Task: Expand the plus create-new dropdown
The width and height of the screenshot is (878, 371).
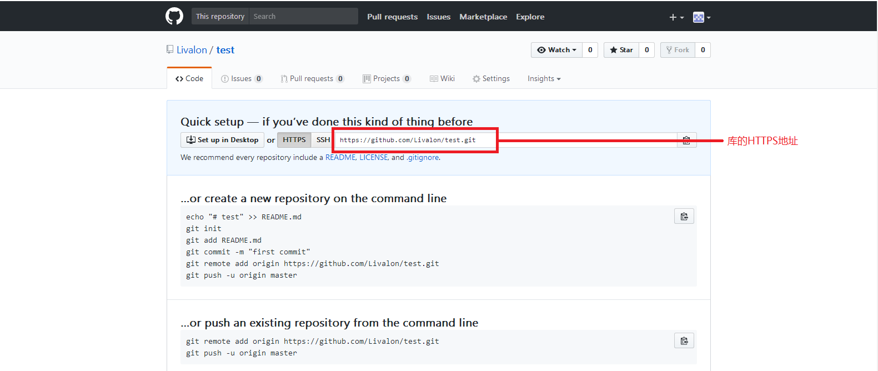Action: [x=676, y=17]
